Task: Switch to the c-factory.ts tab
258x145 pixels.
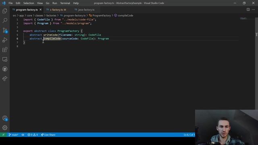Action: [56, 10]
